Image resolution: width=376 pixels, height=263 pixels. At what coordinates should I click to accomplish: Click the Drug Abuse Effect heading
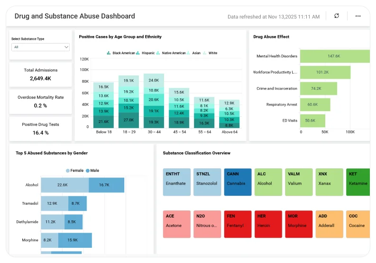point(271,37)
